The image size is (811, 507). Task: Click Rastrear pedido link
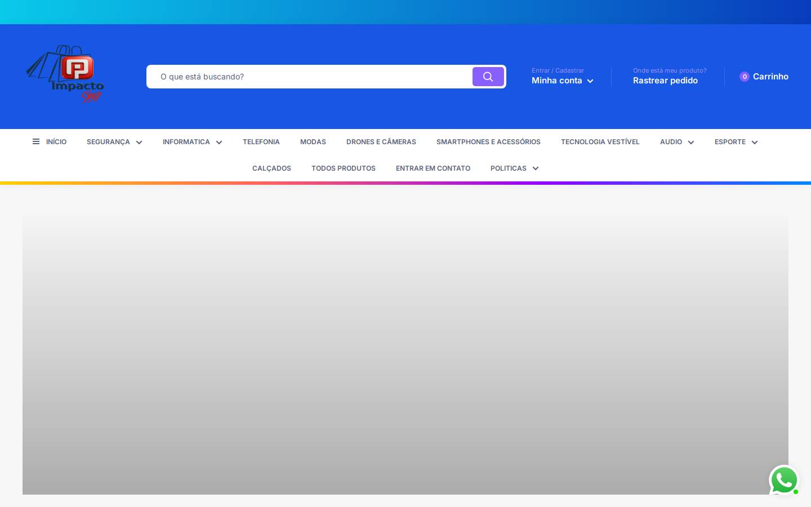coord(665,81)
